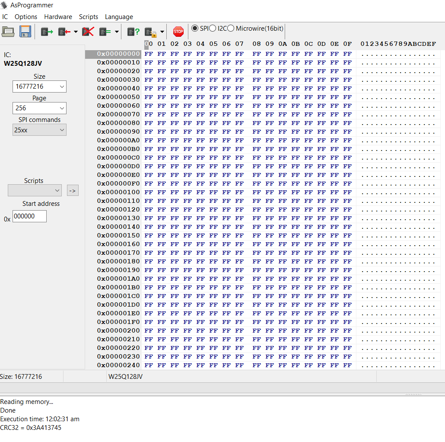
Task: Click the Detect IC question mark icon
Action: click(133, 32)
